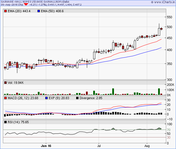The image size is (176, 149).
Task: Click the tallest green volume bar in July
Action: coord(113,92)
